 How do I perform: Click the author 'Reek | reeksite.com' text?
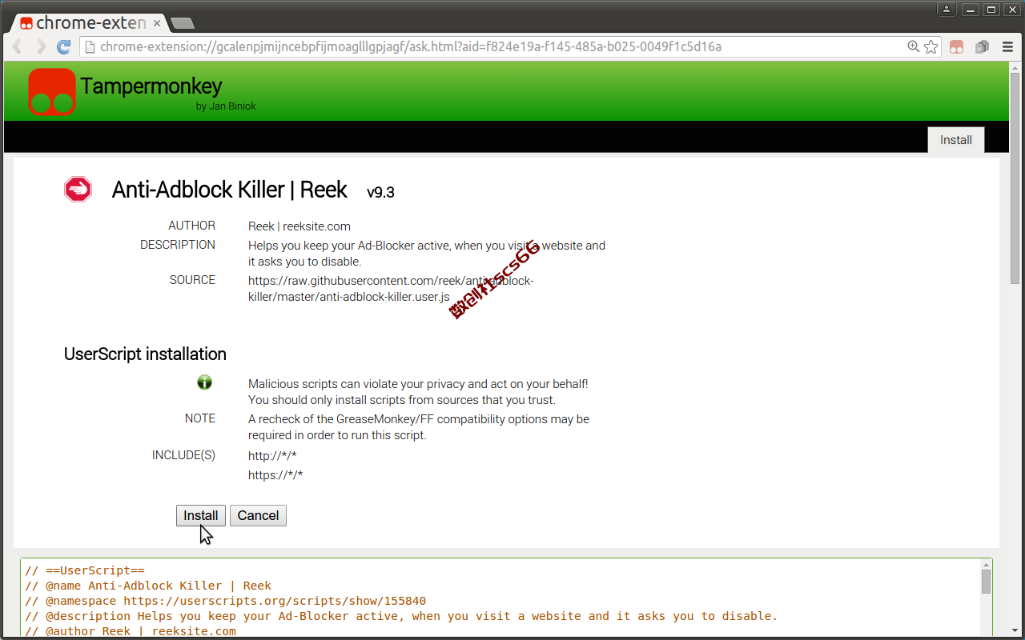pyautogui.click(x=299, y=226)
